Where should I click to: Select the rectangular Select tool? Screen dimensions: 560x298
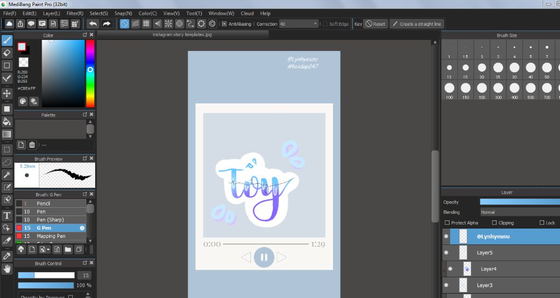pos(7,149)
